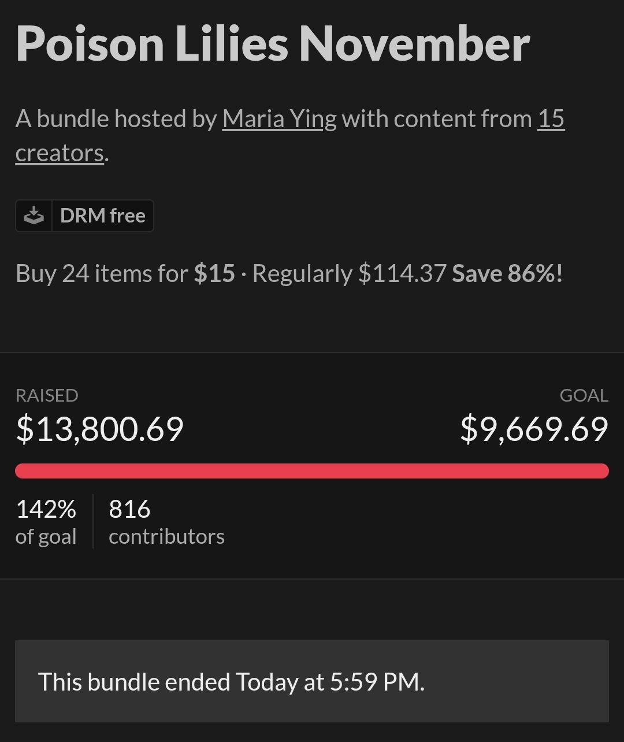Click the "Poison Lilies November" bundle title
This screenshot has width=624, height=742.
click(273, 44)
